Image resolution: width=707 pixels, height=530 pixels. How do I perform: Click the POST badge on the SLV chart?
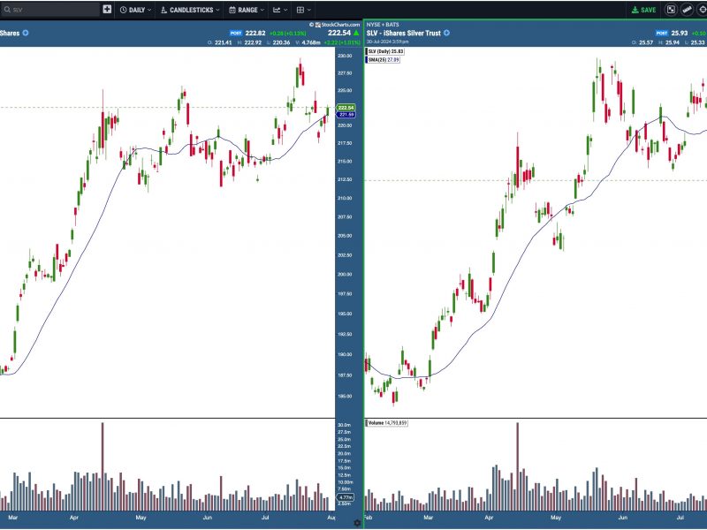click(x=661, y=33)
